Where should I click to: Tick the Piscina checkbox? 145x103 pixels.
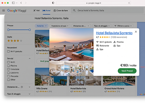(x=8, y=66)
